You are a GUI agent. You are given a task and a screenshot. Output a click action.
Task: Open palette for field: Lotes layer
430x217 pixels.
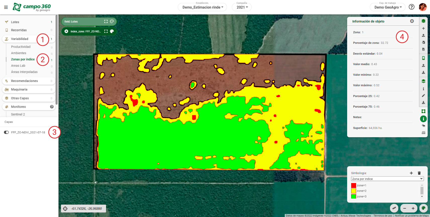112,22
